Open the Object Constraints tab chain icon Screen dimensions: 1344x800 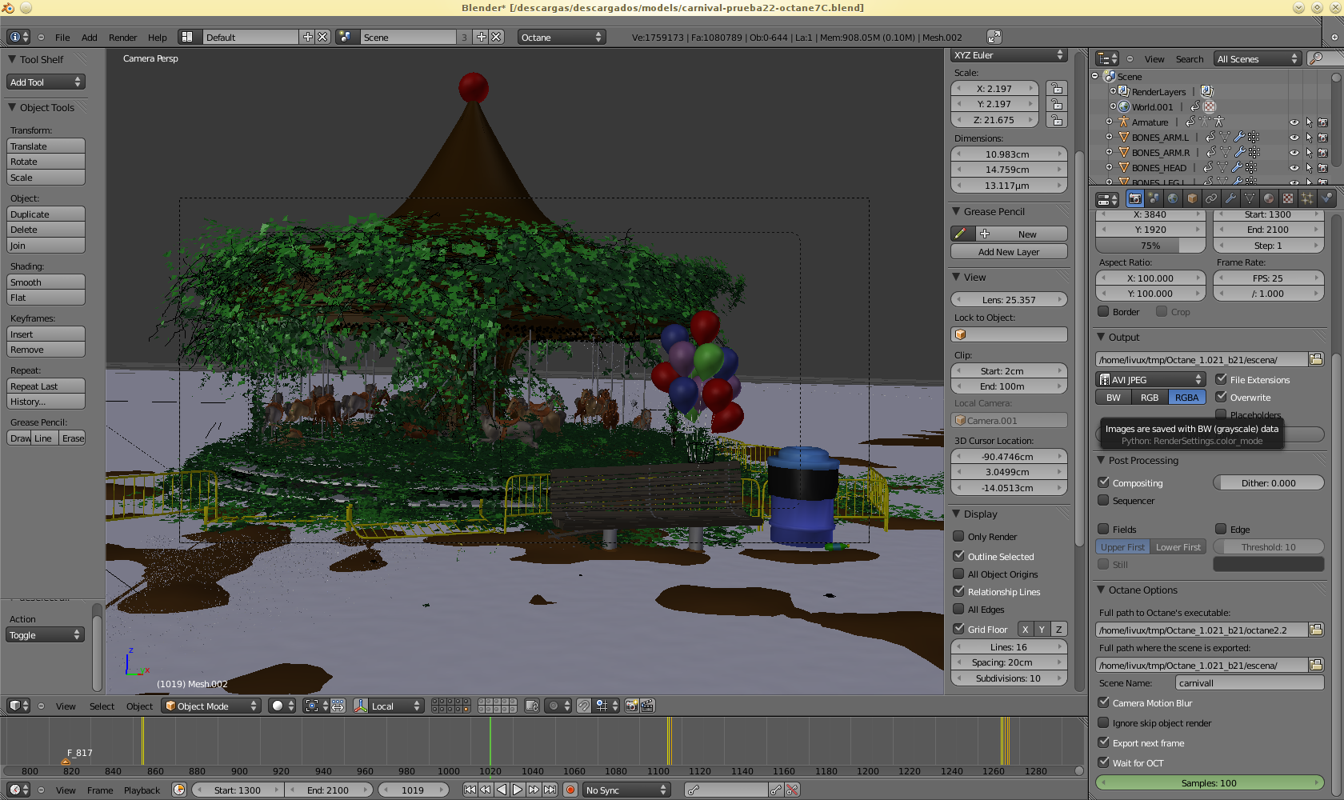[1211, 198]
